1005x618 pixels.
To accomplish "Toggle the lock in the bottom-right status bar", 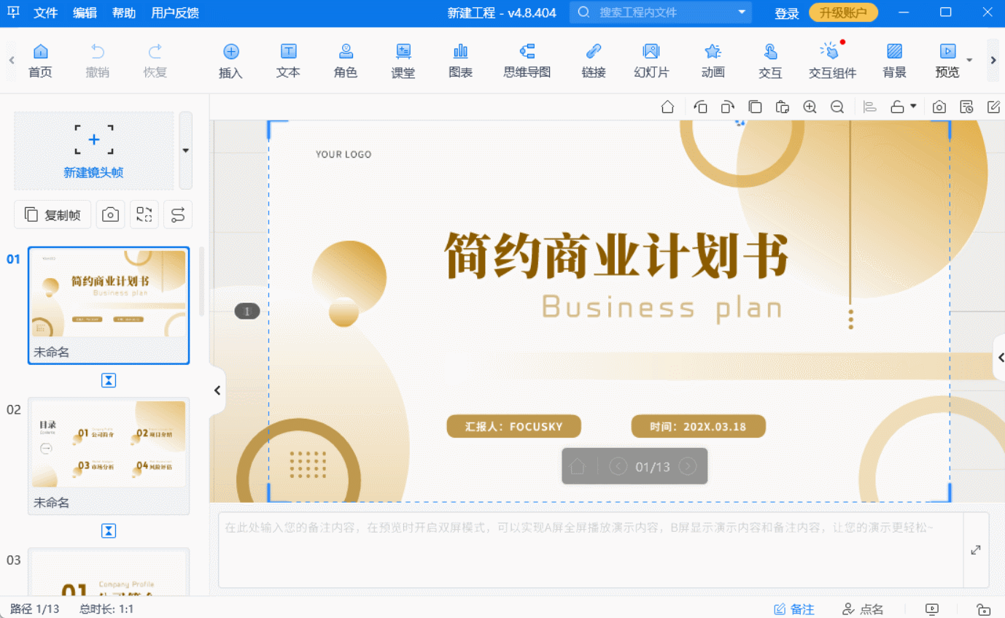I will click(985, 609).
